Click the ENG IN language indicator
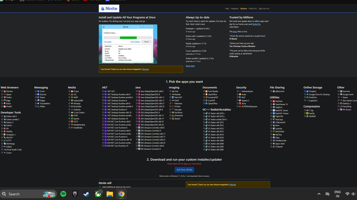Image resolution: width=357 pixels, height=200 pixels. pyautogui.click(x=337, y=194)
